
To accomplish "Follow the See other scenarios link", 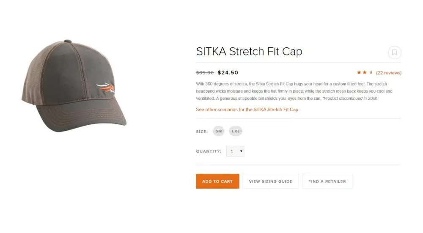I will click(x=247, y=110).
